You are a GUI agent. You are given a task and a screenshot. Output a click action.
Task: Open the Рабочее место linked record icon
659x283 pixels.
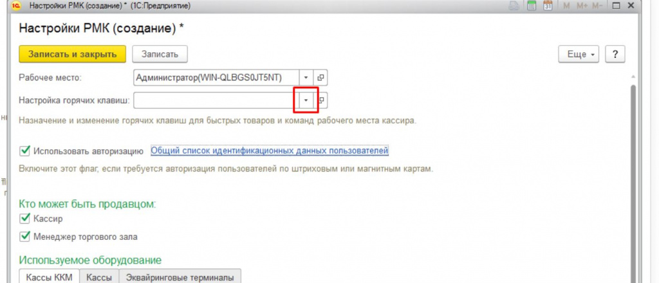coord(320,78)
